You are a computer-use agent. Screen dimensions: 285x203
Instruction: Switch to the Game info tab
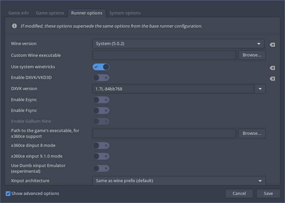(18, 13)
